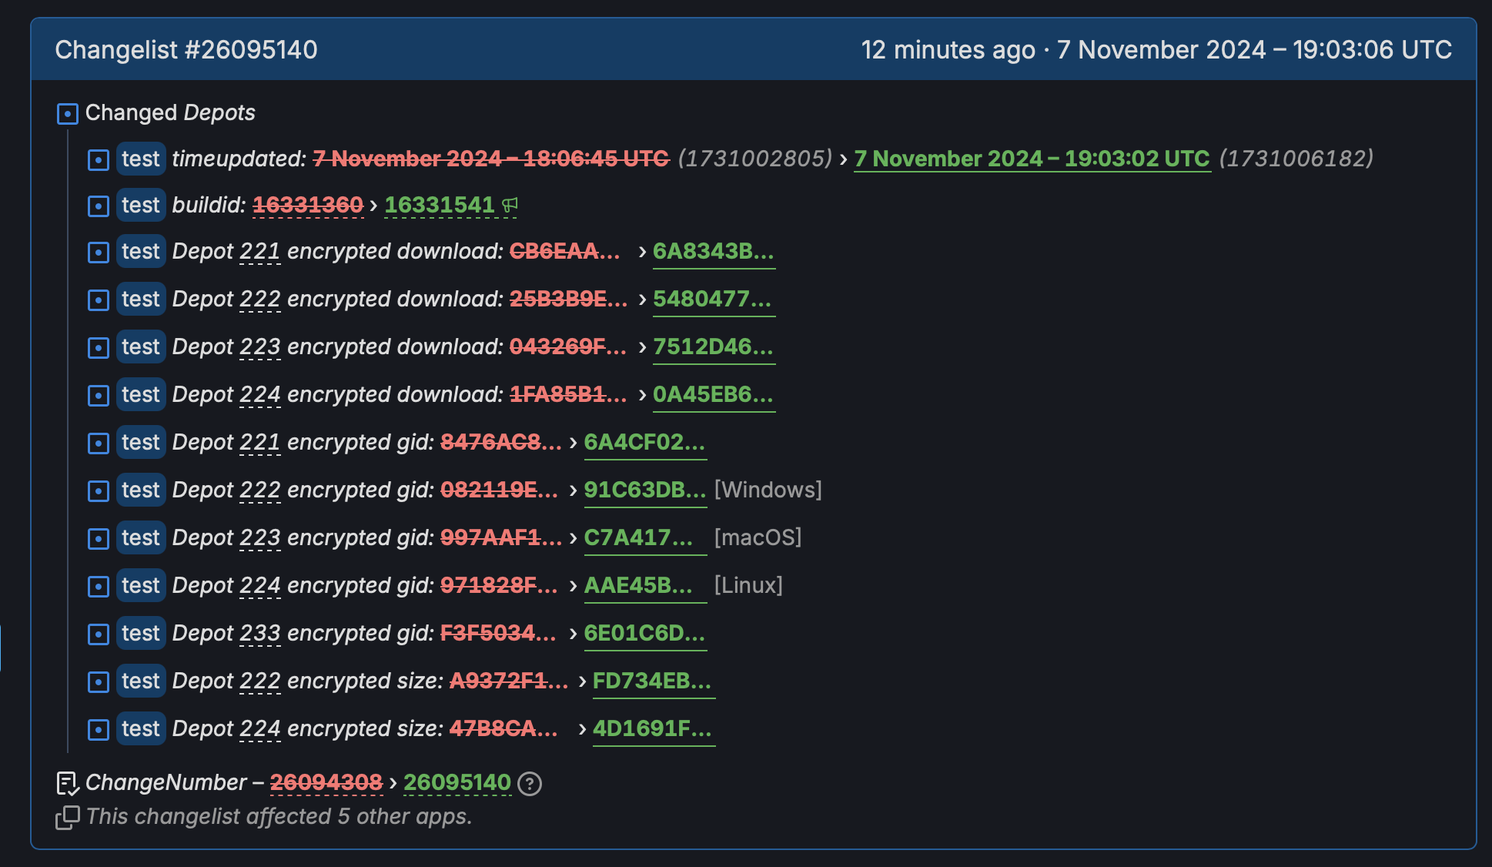
Task: Click the '12 minutes ago' timestamp
Action: click(x=946, y=50)
